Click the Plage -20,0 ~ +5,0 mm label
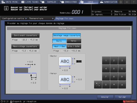 click(25, 40)
